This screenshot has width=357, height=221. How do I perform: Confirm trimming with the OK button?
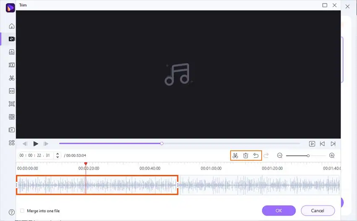279,211
